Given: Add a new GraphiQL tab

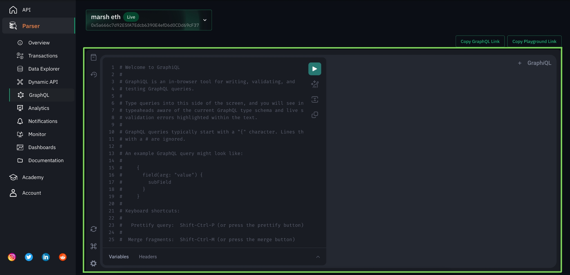Looking at the screenshot, I should [x=519, y=63].
